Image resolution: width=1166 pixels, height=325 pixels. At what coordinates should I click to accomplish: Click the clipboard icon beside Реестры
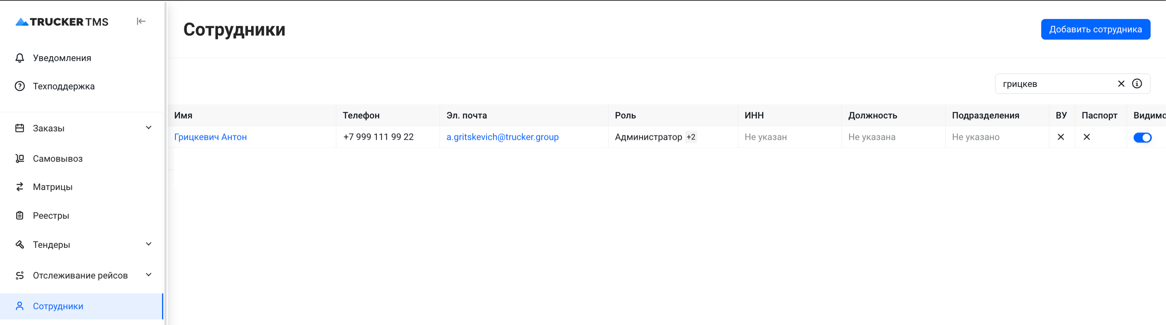click(19, 215)
